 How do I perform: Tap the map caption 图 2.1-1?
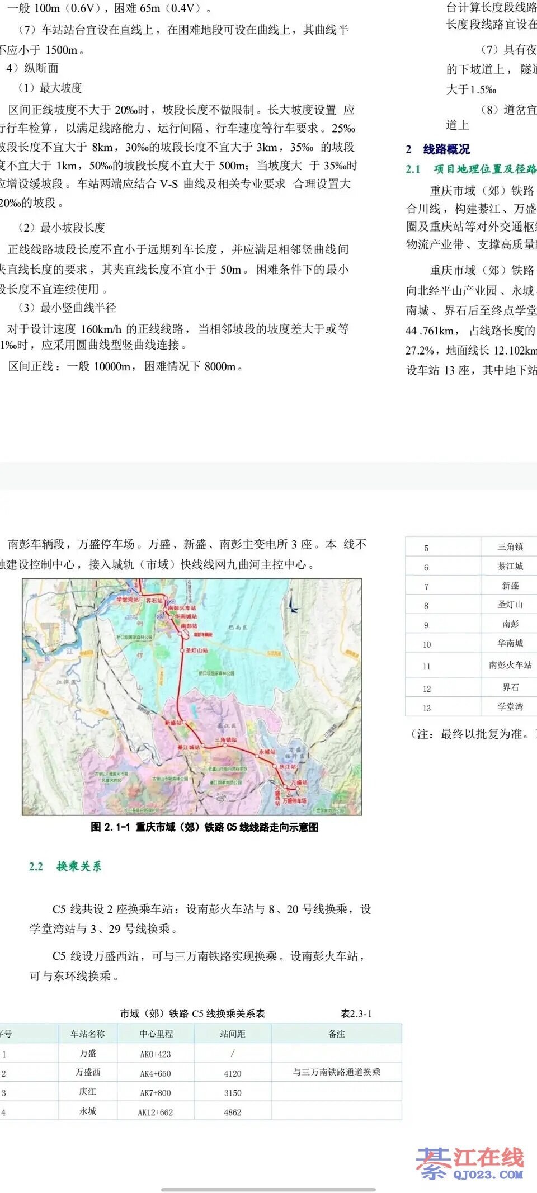point(204,827)
